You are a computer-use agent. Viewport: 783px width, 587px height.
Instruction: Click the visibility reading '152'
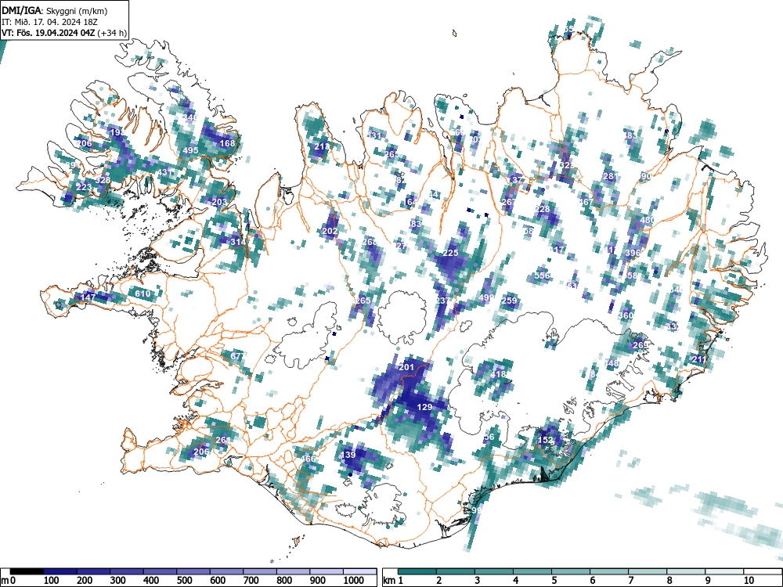[545, 440]
